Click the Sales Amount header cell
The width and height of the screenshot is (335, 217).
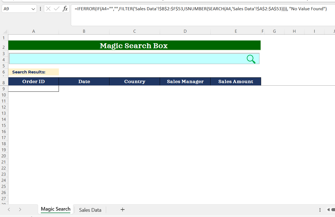[x=236, y=81]
